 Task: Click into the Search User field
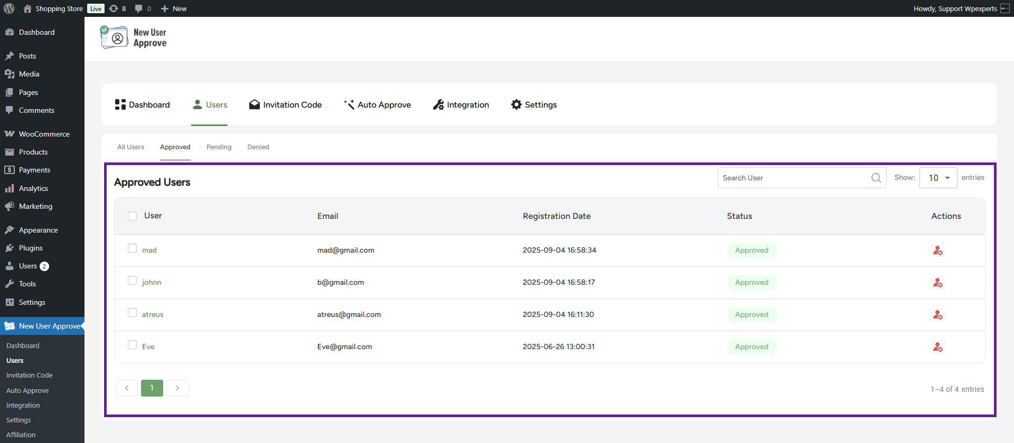pyautogui.click(x=792, y=178)
